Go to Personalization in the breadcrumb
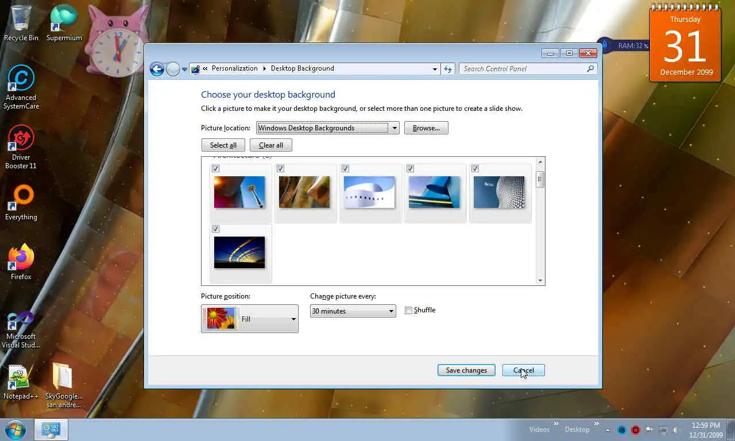Viewport: 735px width, 441px height. [x=235, y=68]
